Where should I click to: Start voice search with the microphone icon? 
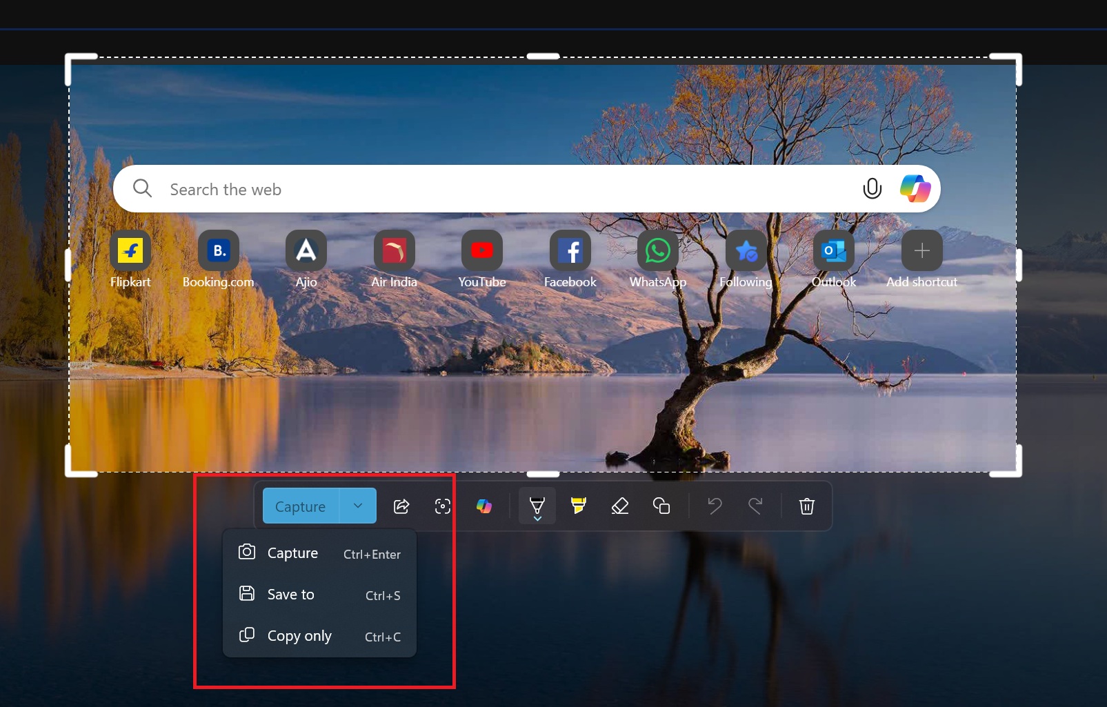click(872, 188)
